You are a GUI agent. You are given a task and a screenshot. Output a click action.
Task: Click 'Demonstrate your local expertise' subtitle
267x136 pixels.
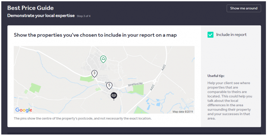[x=41, y=16]
